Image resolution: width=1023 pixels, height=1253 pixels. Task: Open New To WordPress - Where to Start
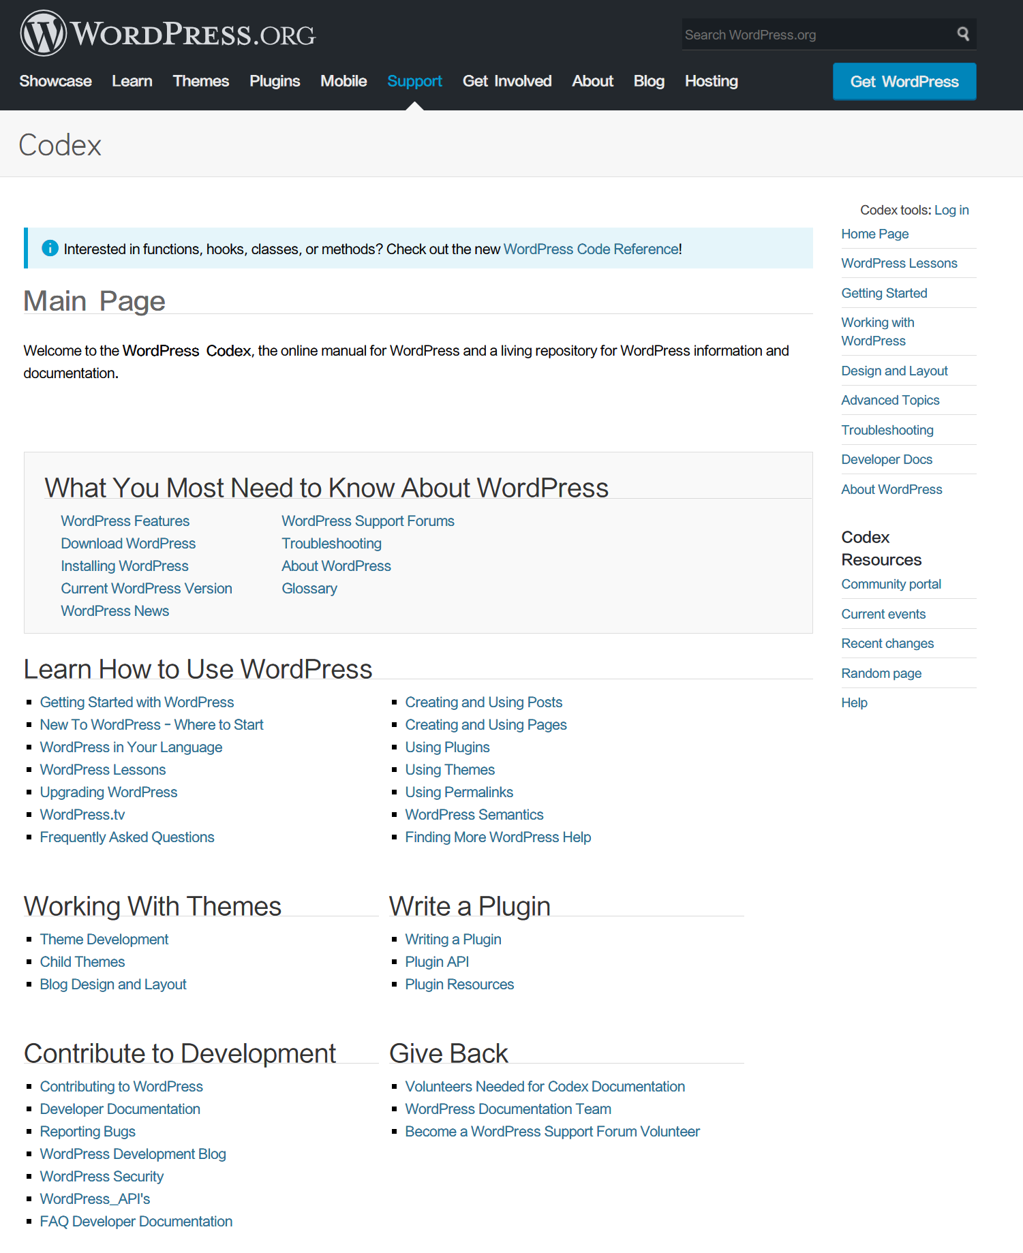coord(151,725)
